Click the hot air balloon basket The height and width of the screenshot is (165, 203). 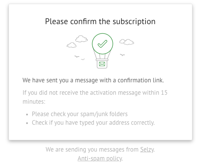click(x=102, y=64)
